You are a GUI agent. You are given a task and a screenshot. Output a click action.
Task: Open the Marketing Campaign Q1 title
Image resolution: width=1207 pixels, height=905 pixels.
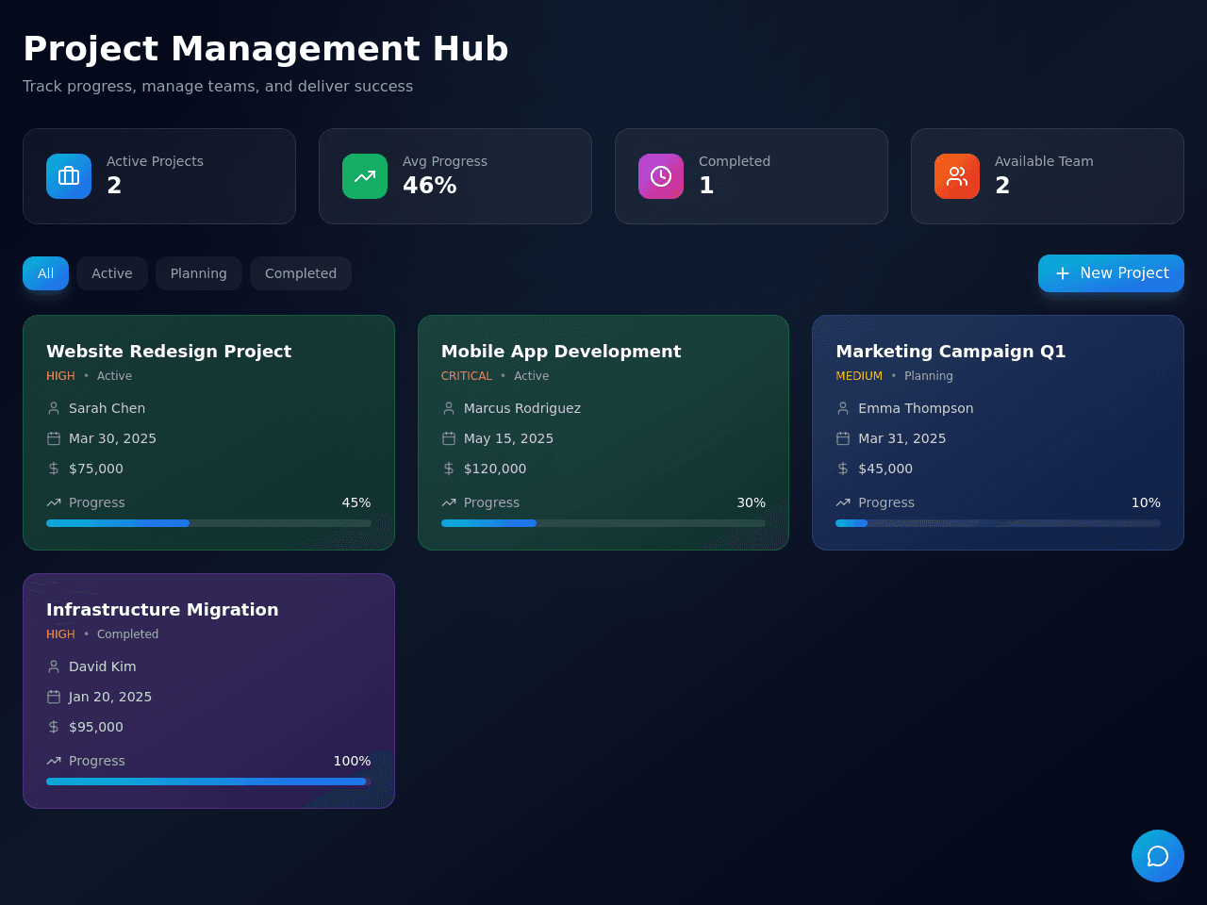tap(951, 352)
